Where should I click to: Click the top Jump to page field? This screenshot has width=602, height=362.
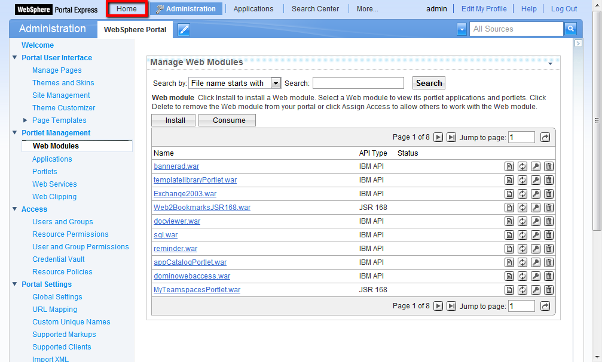[521, 137]
